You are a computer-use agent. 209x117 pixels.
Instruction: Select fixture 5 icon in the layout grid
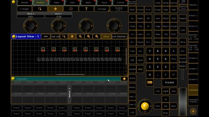point(86,49)
